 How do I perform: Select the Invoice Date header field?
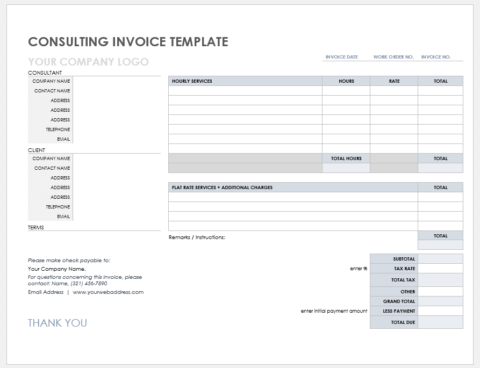click(x=341, y=57)
